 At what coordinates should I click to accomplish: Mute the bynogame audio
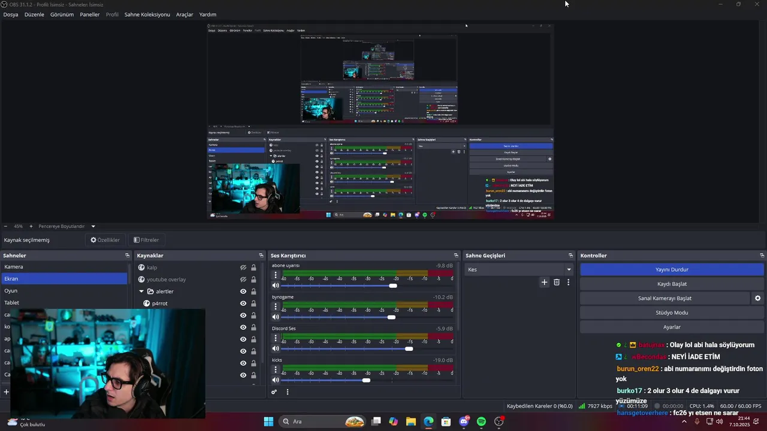tap(276, 317)
